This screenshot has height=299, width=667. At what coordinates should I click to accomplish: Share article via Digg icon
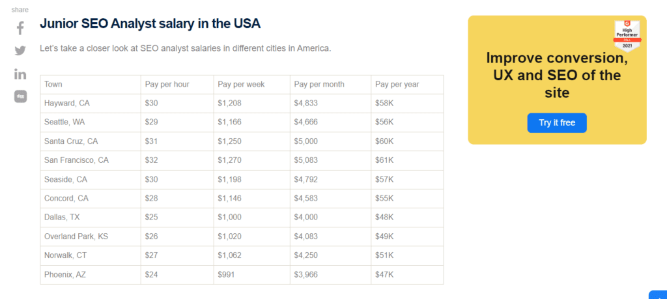point(20,96)
